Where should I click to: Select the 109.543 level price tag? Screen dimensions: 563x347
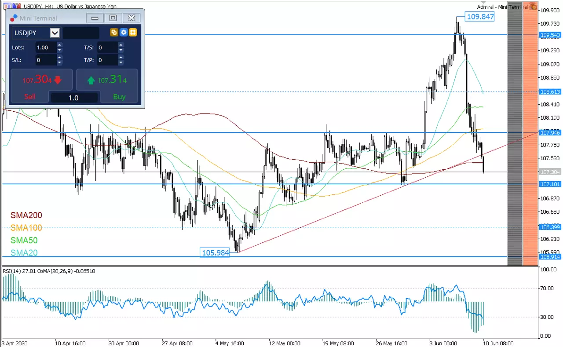(x=550, y=35)
